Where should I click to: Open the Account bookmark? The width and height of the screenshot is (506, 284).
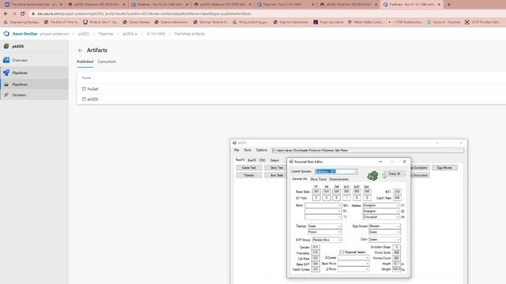(x=444, y=22)
